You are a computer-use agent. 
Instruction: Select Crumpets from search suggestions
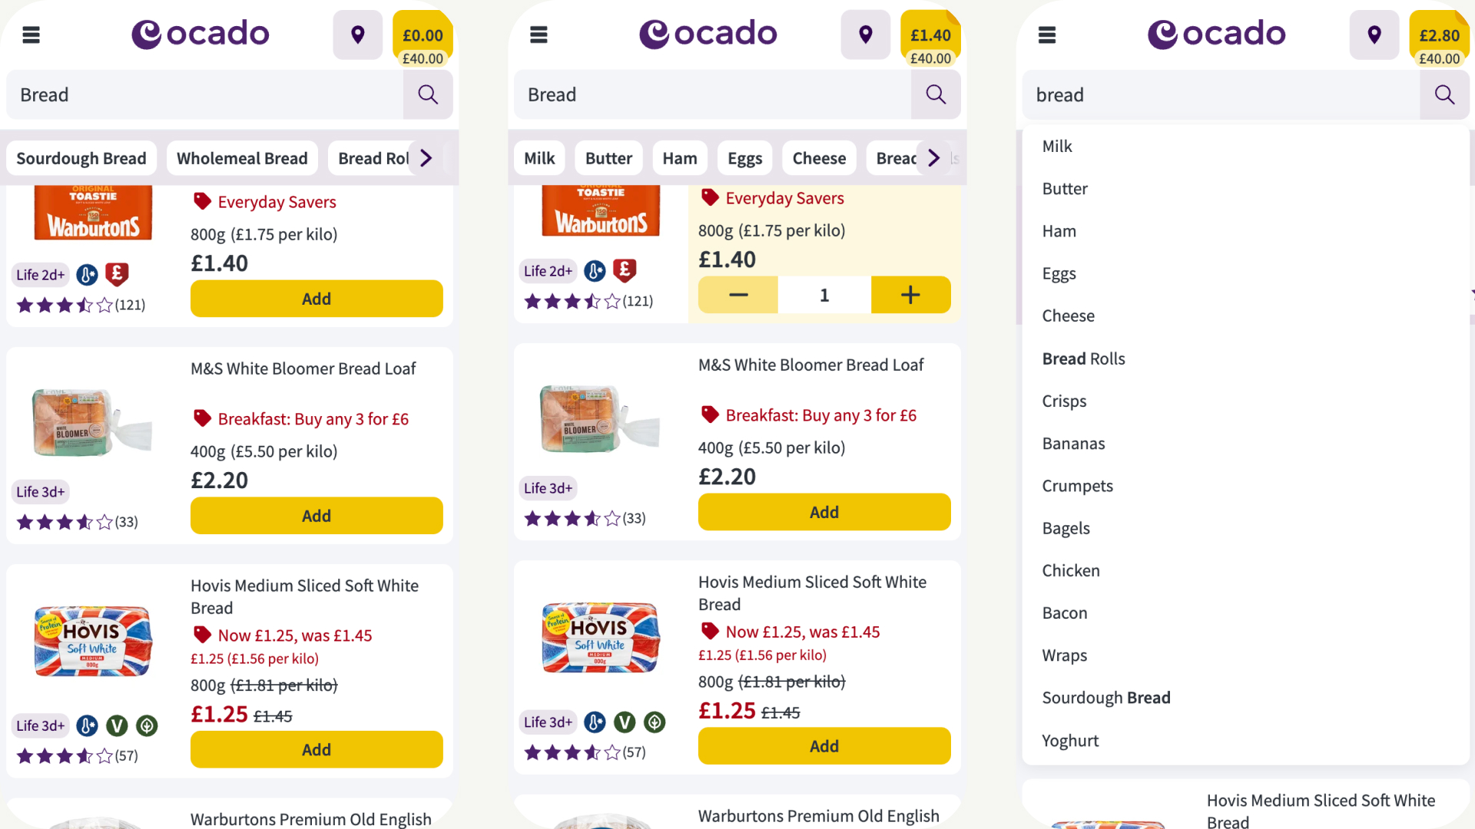1077,486
